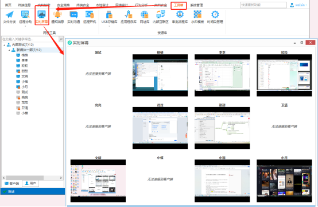
Task: Open the 粒粒 live screen thumbnail
Action: (284, 75)
